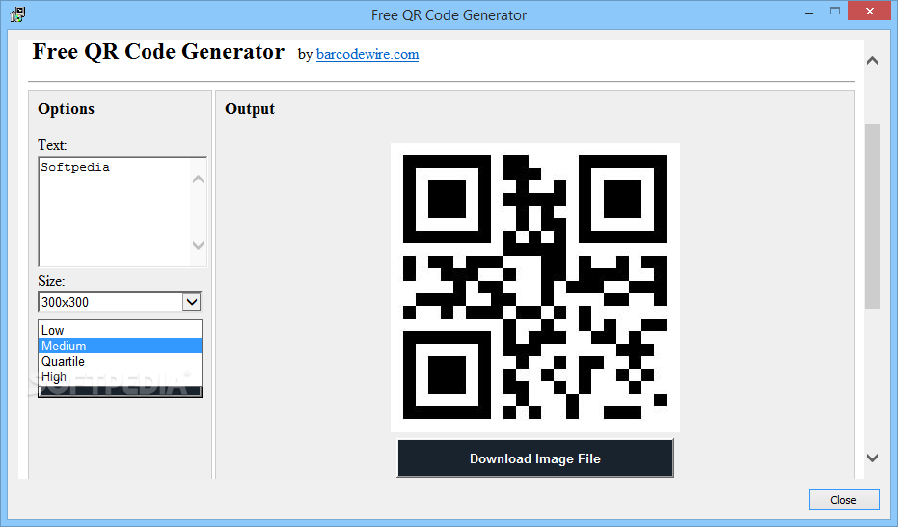898x527 pixels.
Task: Click the vertical page scrollbar thumb
Action: coord(872,216)
